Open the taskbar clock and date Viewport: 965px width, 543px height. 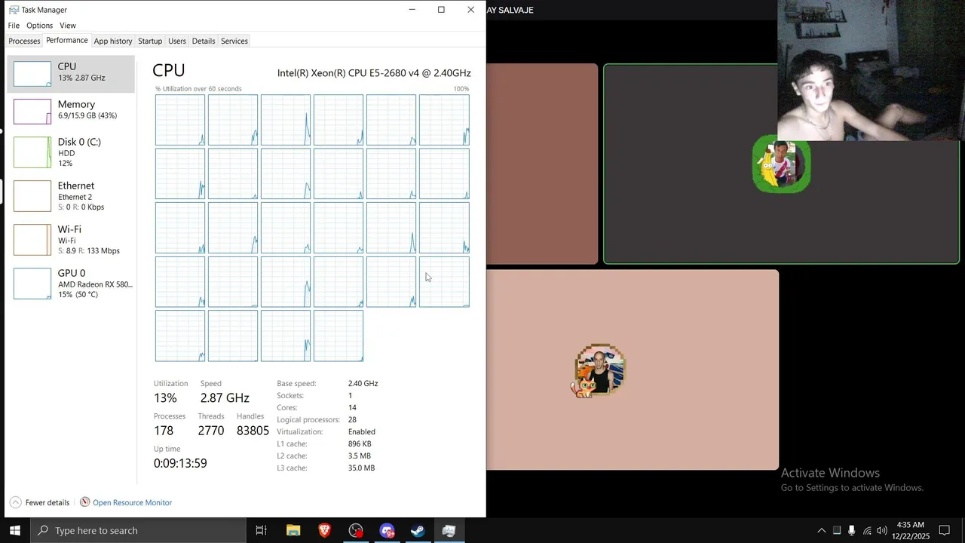911,530
